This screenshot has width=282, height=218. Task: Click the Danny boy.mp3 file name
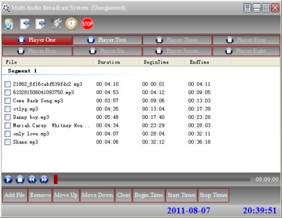pyautogui.click(x=31, y=117)
